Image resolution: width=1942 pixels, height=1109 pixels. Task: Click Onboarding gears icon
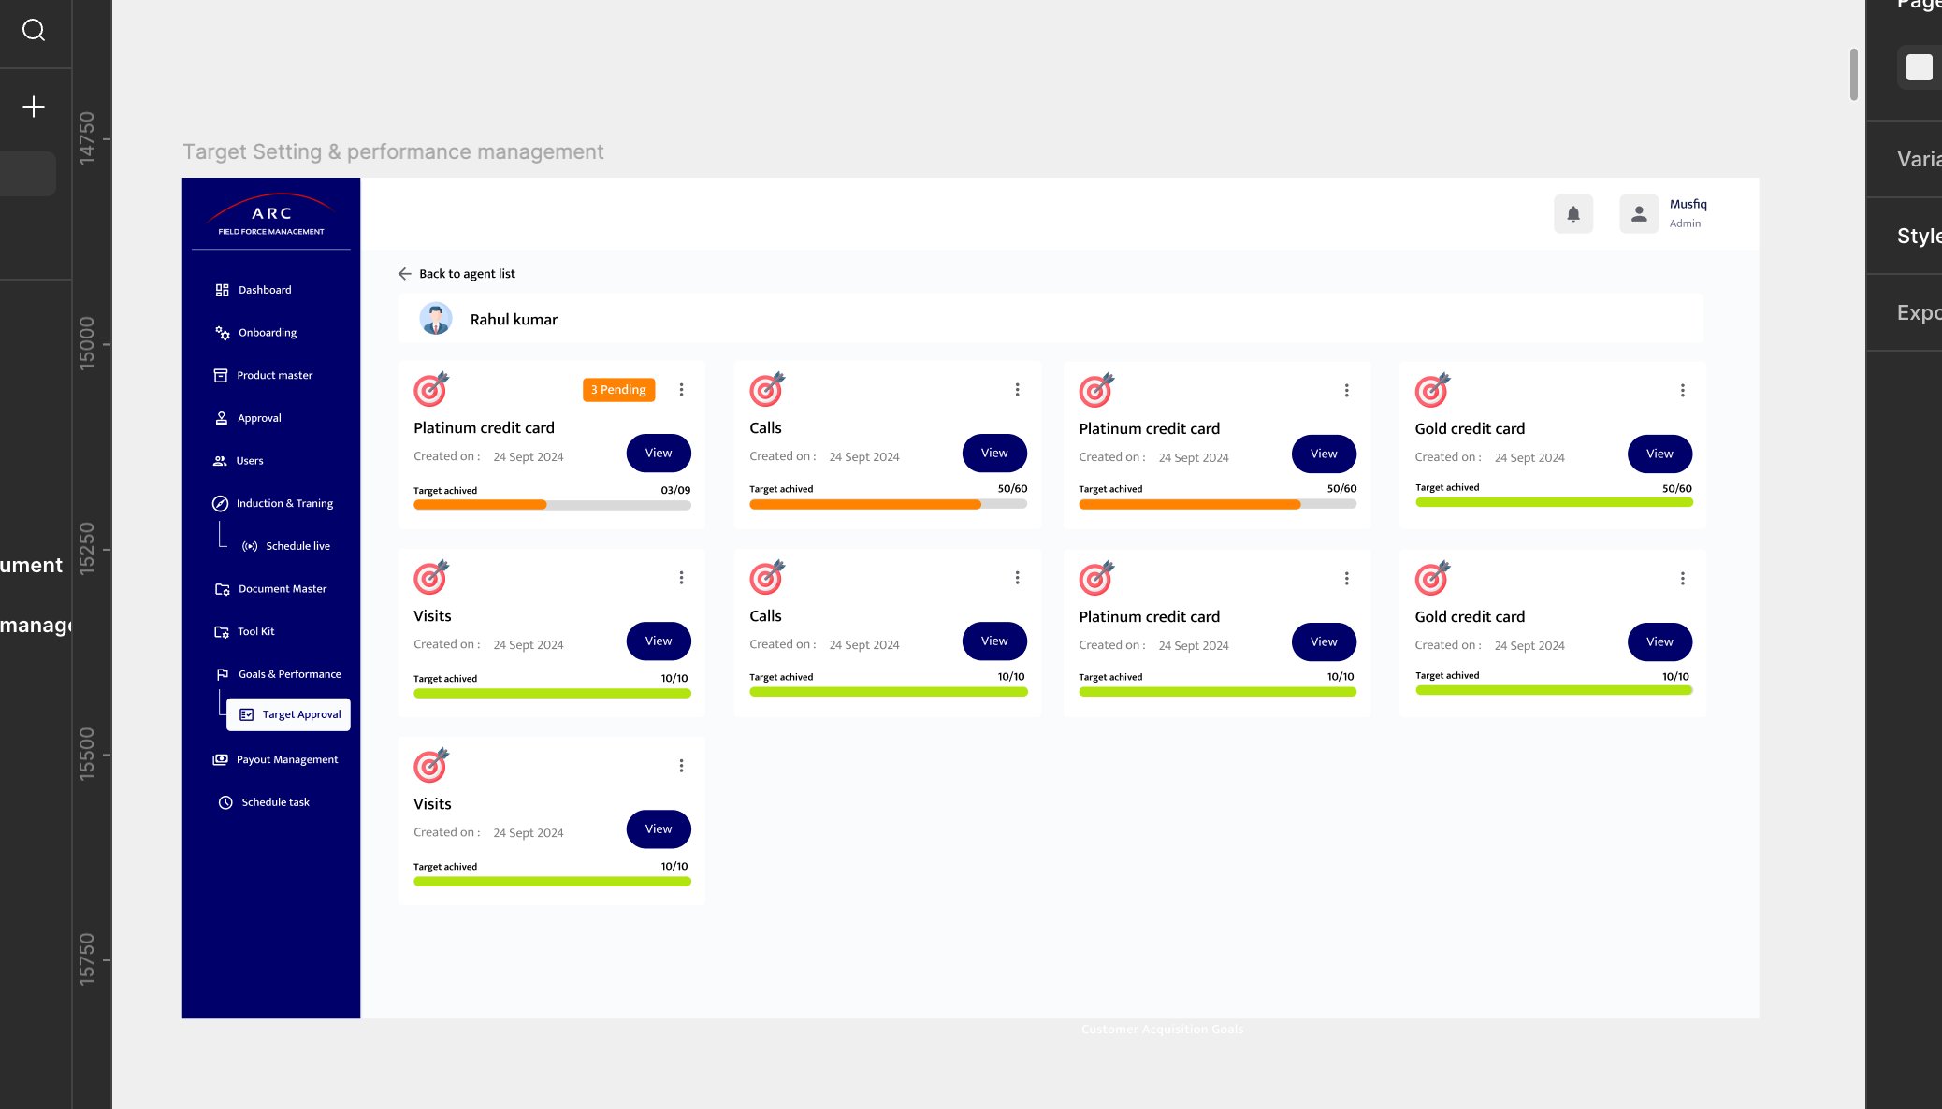pyautogui.click(x=222, y=333)
